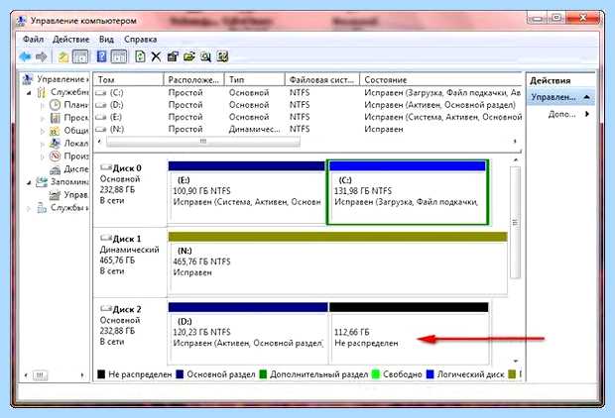The width and height of the screenshot is (615, 418).
Task: Click the Диск 0 label panel
Action: tap(130, 190)
